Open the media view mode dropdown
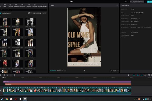Image resolution: width=152 pixels, height=101 pixels. [30, 13]
